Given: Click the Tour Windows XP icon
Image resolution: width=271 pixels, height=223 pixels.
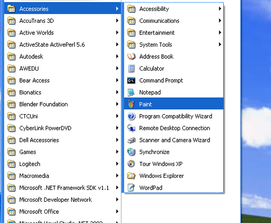Looking at the screenshot, I should (x=131, y=164).
